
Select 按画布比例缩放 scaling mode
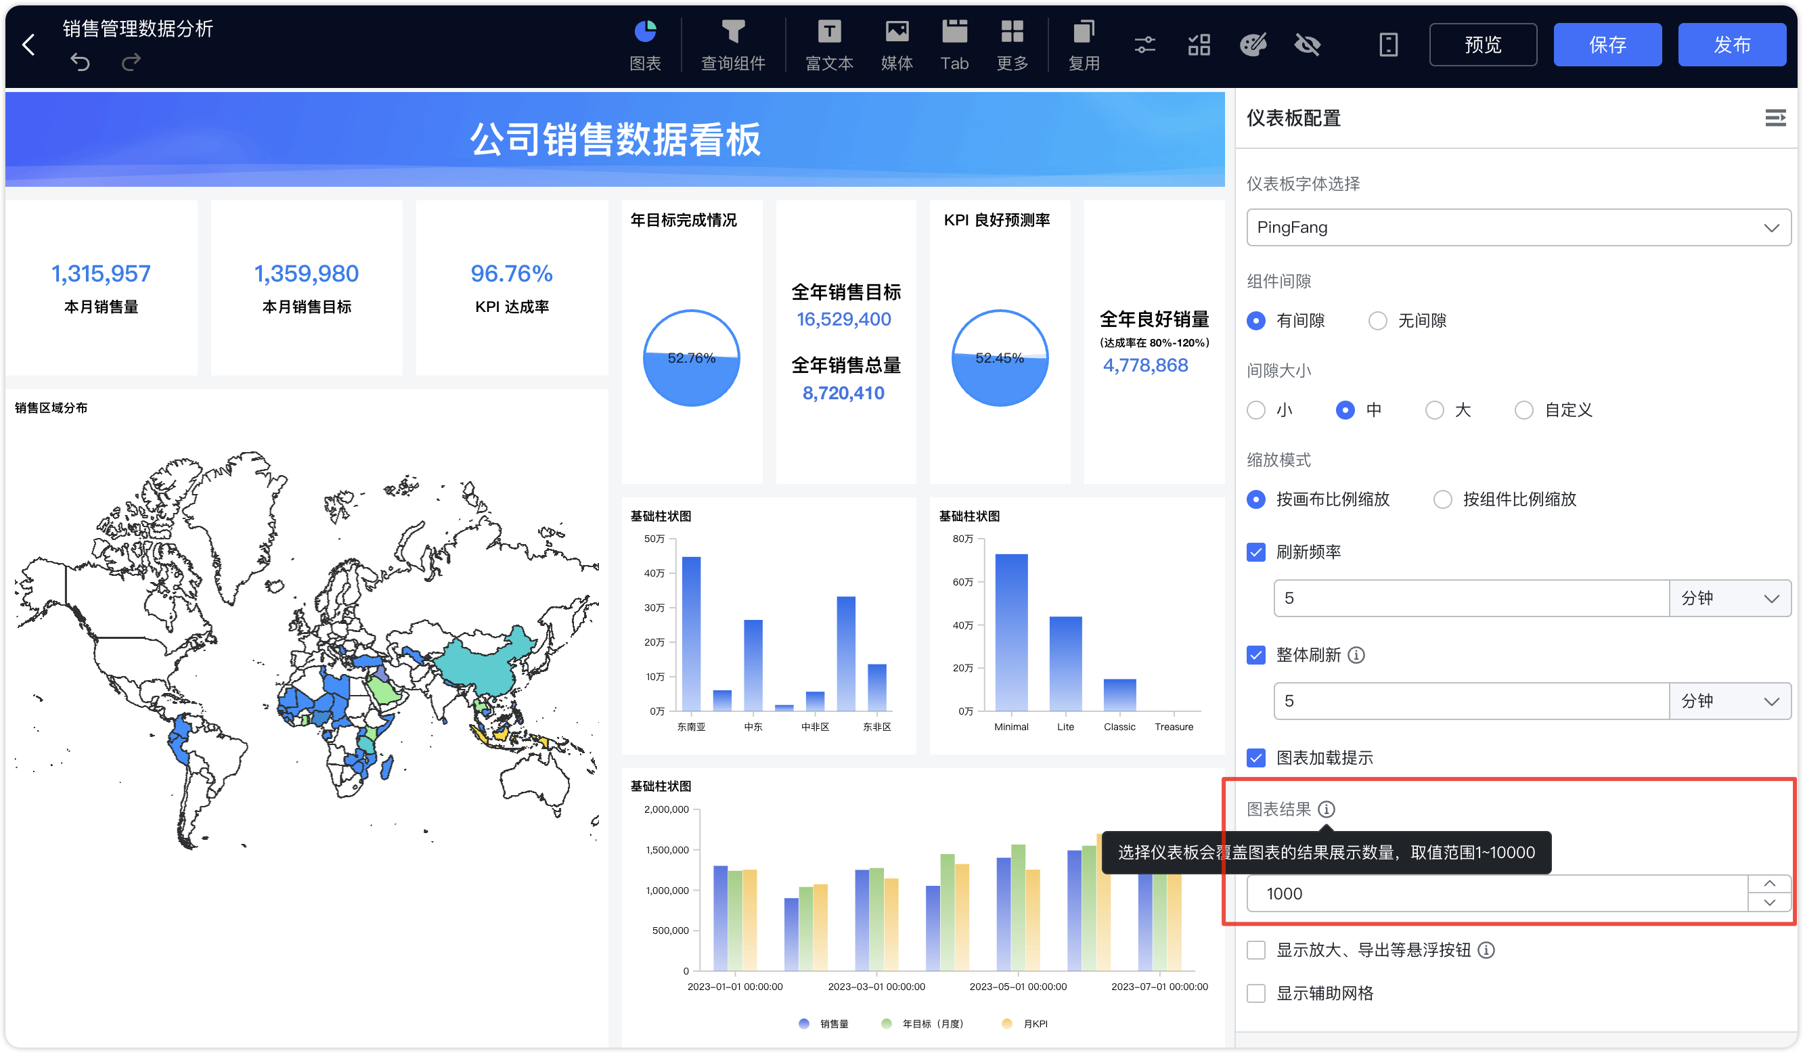tap(1255, 499)
